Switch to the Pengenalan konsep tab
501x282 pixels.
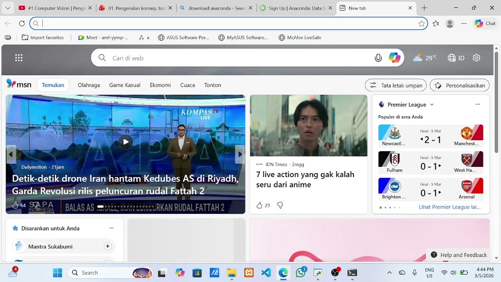tap(135, 8)
